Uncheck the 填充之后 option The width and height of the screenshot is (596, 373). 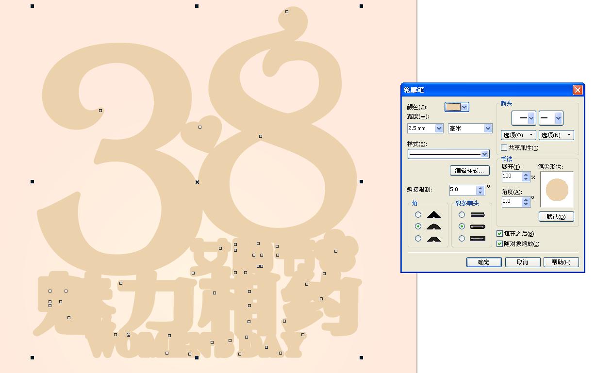point(499,233)
